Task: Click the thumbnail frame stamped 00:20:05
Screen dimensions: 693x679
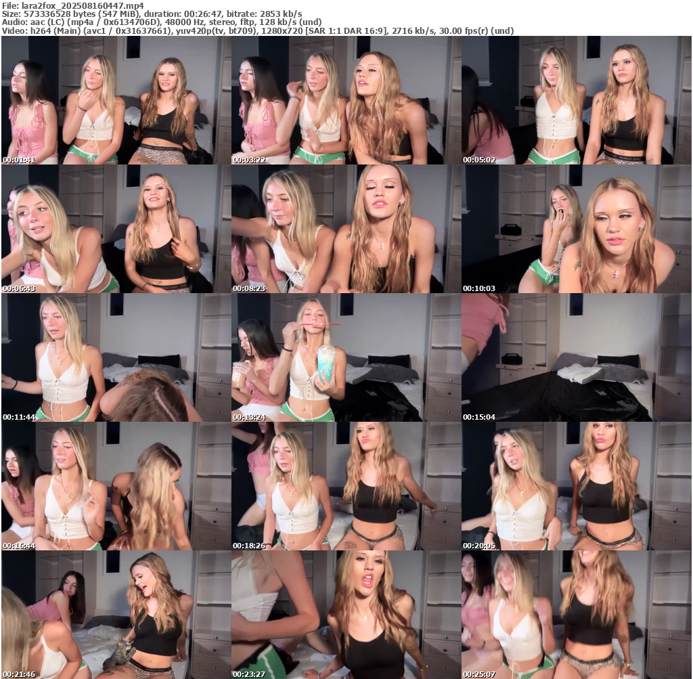Action: (577, 486)
